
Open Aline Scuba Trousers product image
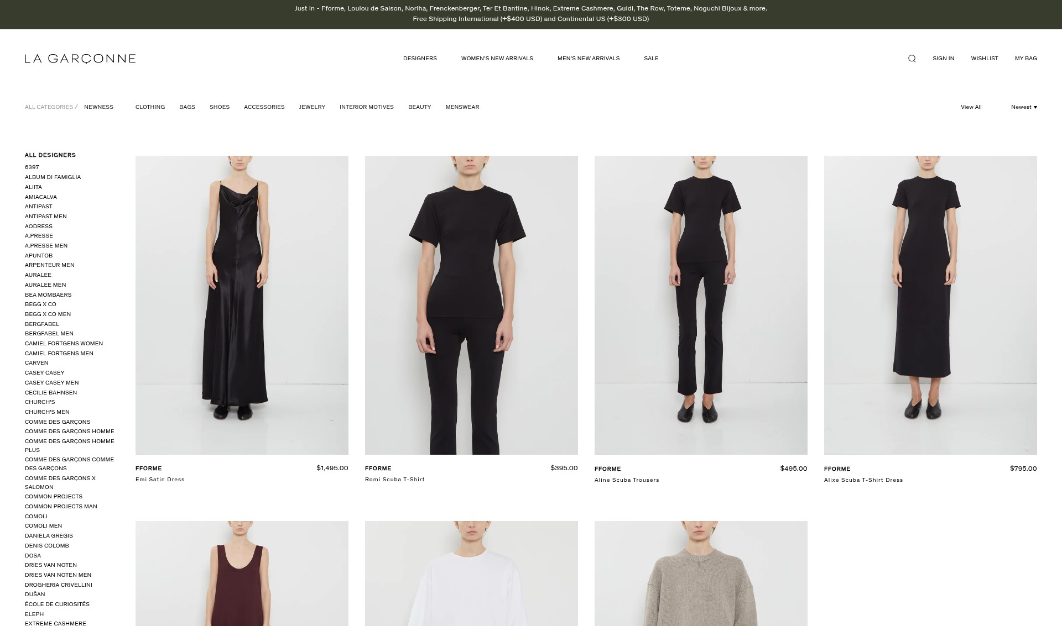(x=701, y=305)
